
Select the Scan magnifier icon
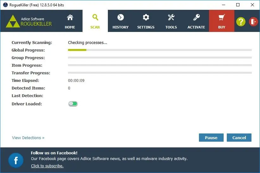[95, 17]
